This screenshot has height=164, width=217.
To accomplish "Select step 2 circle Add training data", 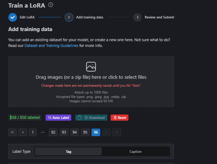I will pyautogui.click(x=69, y=17).
